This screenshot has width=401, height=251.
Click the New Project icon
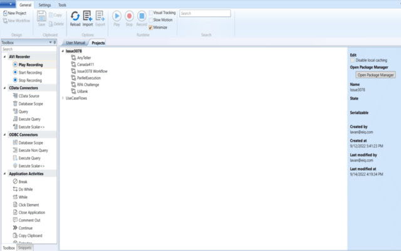click(x=5, y=13)
